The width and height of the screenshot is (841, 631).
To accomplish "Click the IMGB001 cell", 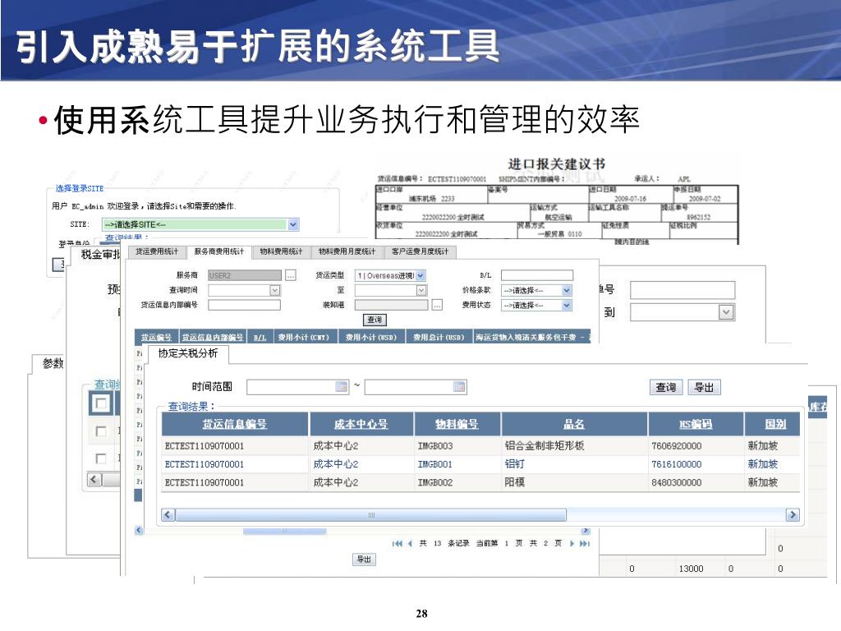I will [x=435, y=464].
